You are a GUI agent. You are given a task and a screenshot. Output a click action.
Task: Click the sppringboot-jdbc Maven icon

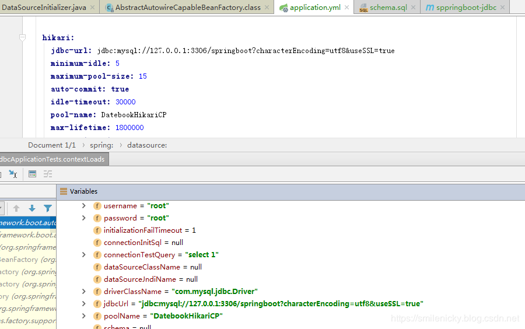(x=429, y=8)
